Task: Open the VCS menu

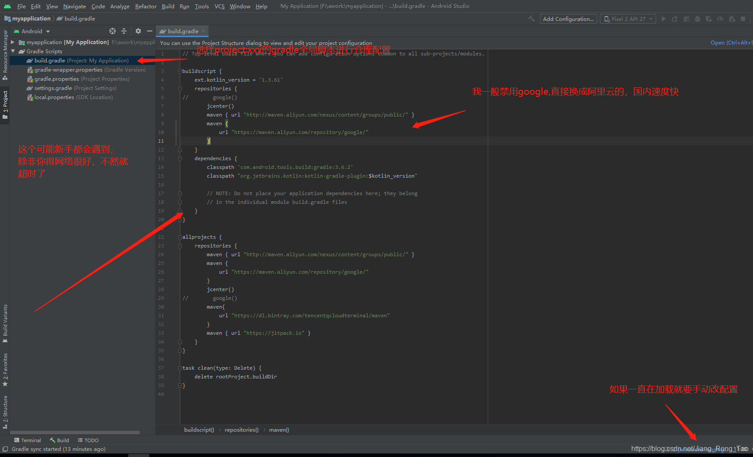Action: tap(219, 6)
